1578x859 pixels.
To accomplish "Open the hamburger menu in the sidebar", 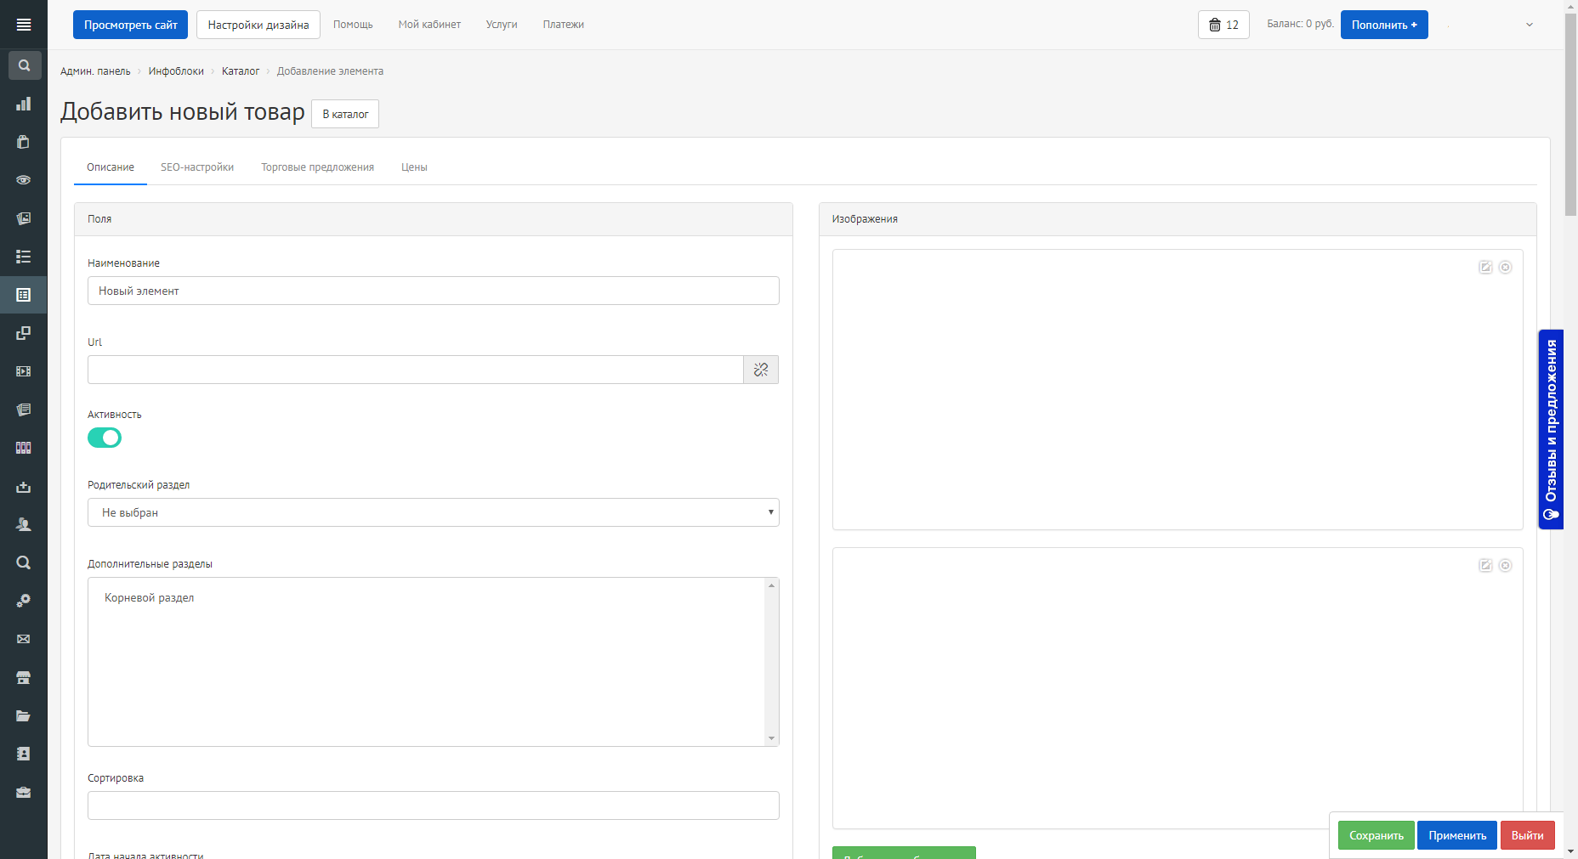I will (x=24, y=25).
